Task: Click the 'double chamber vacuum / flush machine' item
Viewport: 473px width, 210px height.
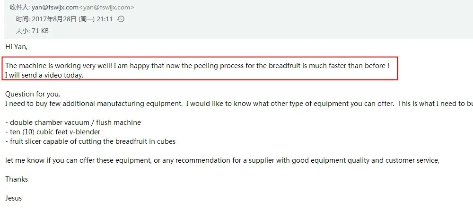Action: tap(73, 122)
